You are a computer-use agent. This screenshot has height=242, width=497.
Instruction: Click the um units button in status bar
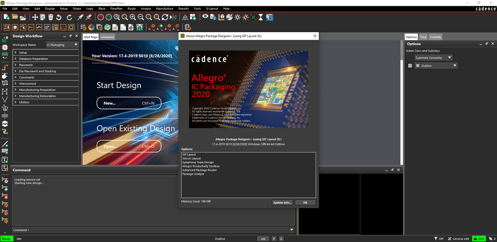[263, 239]
